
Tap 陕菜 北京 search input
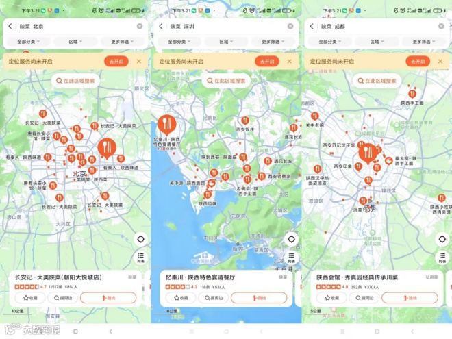point(75,26)
